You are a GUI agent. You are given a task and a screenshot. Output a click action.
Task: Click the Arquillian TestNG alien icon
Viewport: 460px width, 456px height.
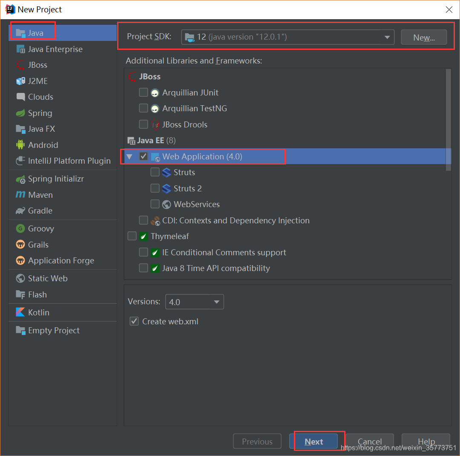pos(155,109)
